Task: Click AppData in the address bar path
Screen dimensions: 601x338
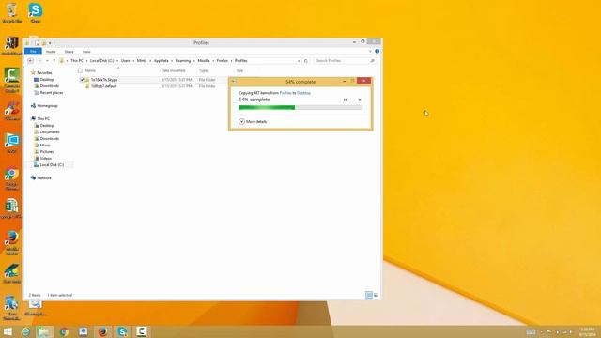Action: click(x=161, y=61)
